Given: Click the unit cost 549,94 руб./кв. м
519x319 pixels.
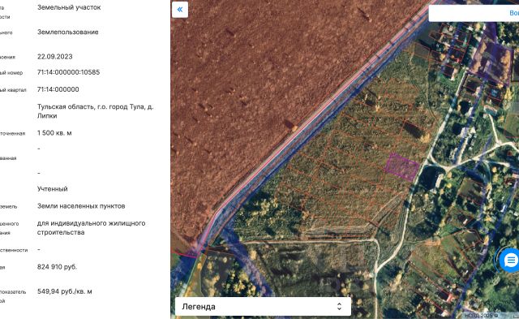Looking at the screenshot, I should [65, 291].
